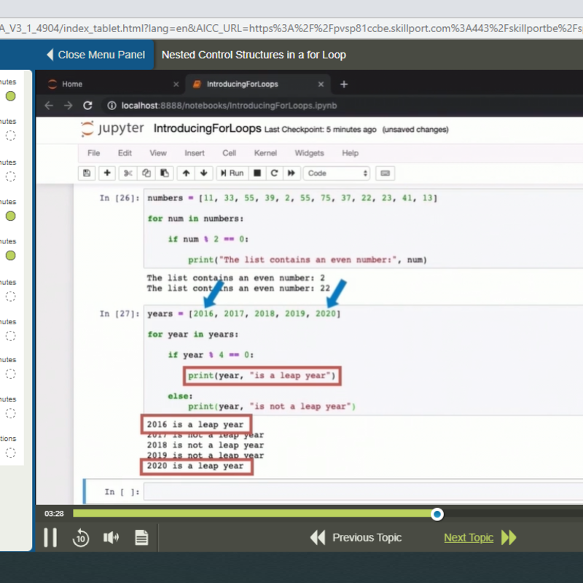Open a new browser tab with plus
This screenshot has width=583, height=583.
click(x=344, y=85)
